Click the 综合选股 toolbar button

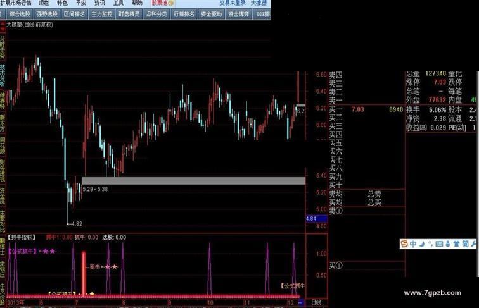[20, 15]
